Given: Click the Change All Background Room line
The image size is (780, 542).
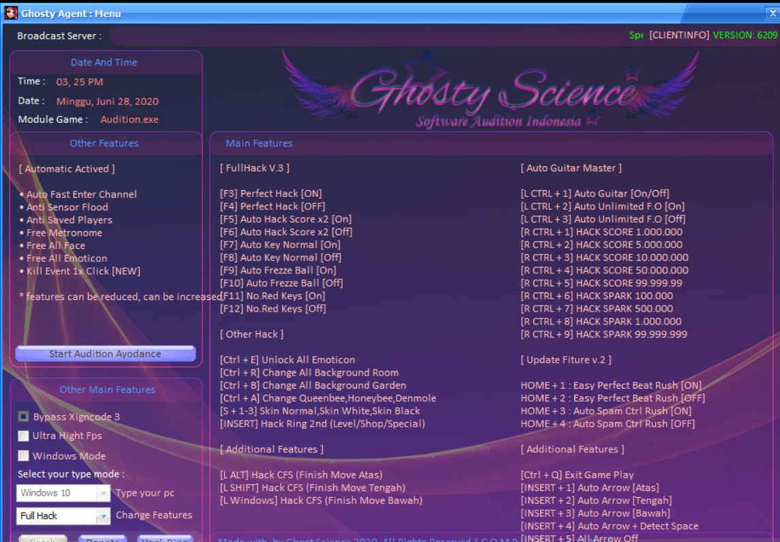Looking at the screenshot, I should [309, 373].
